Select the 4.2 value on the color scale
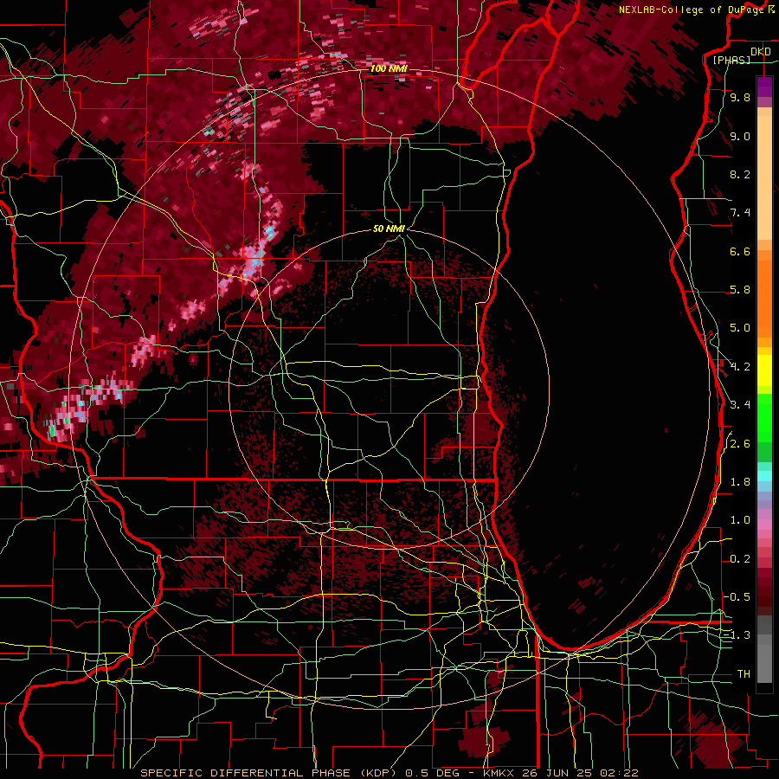Viewport: 779px width, 779px height. 740,367
